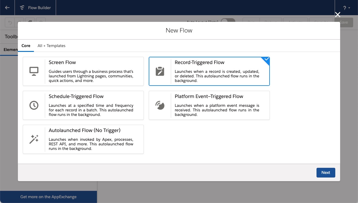Click the Flow Builder label
The image size is (358, 203).
tap(39, 8)
